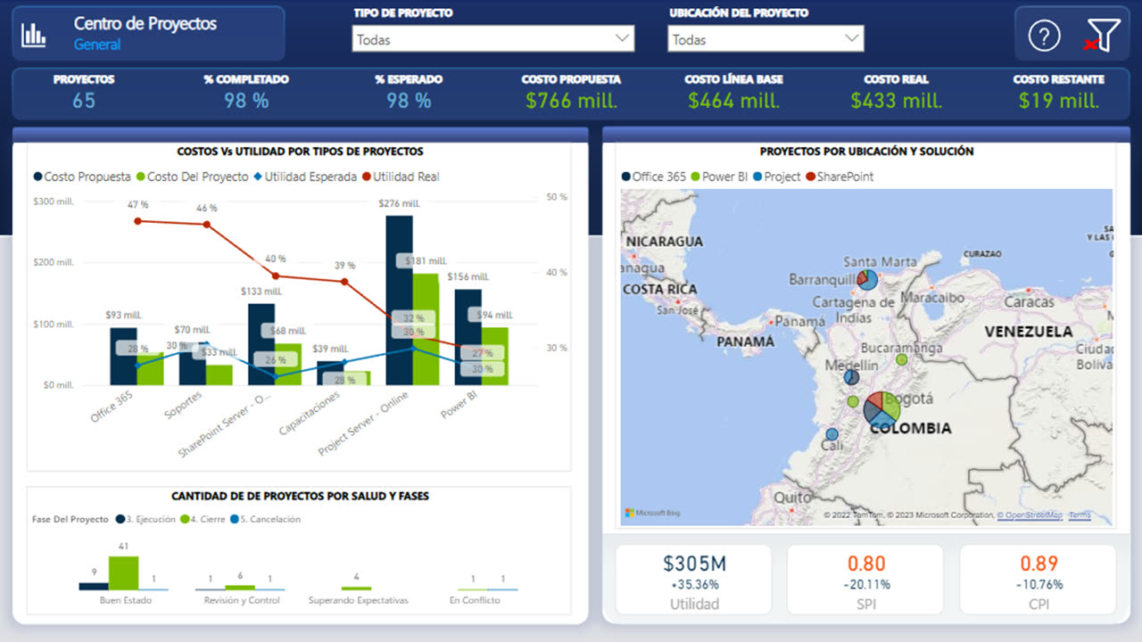The image size is (1142, 642).
Task: Click the Proyectos 65 KPI value
Action: tap(84, 101)
